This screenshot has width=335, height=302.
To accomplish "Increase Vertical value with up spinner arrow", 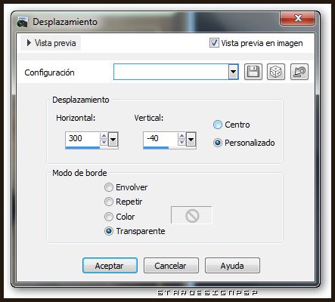I will pos(181,136).
